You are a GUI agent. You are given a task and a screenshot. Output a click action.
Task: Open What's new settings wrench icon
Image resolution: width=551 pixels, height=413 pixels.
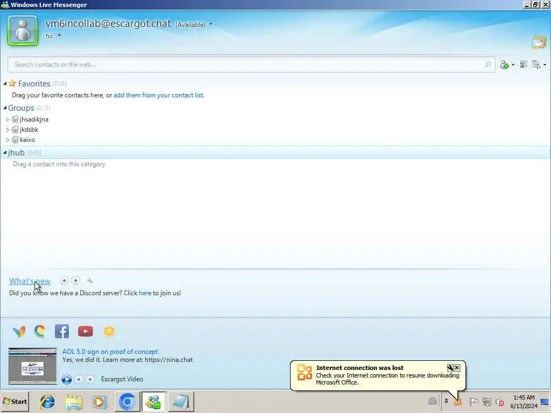tap(90, 281)
